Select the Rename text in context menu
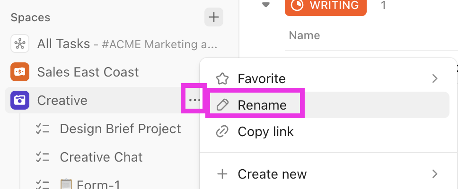This screenshot has width=458, height=189. coord(262,105)
